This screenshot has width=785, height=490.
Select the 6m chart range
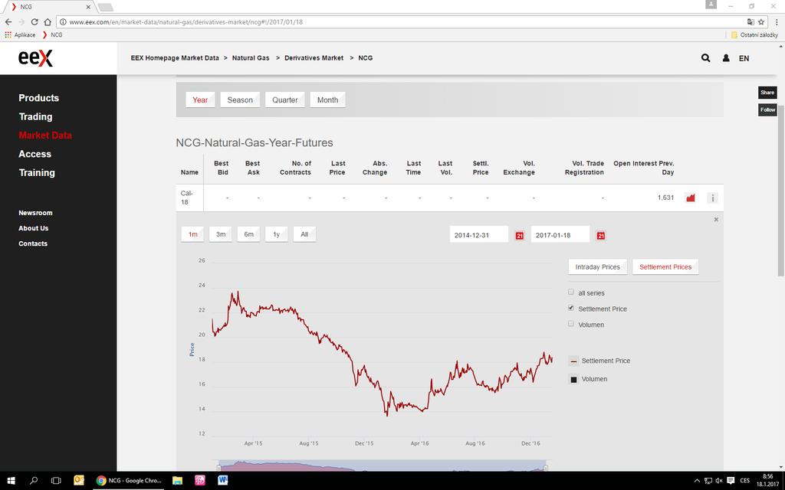pyautogui.click(x=249, y=234)
